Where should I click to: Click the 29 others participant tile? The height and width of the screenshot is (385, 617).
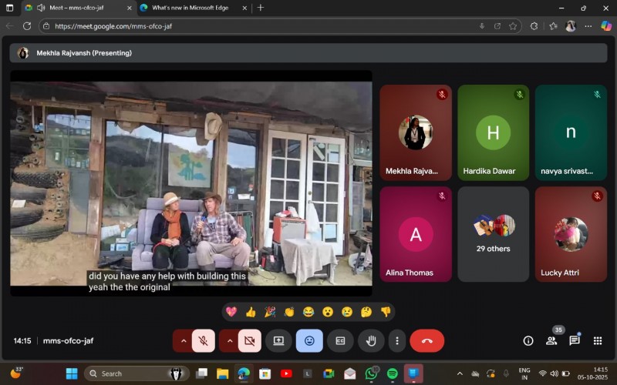click(494, 234)
